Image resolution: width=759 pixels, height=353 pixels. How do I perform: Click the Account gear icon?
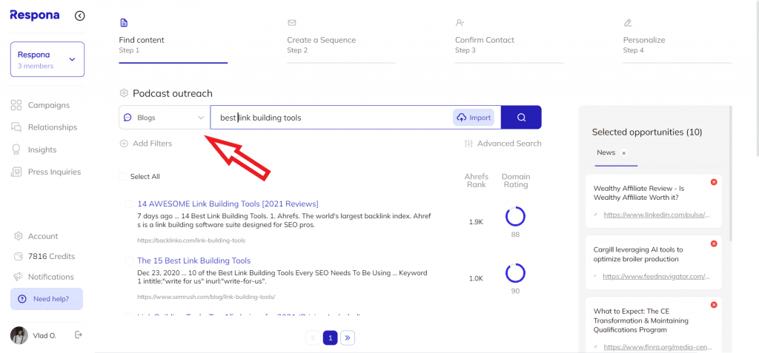[x=19, y=236]
